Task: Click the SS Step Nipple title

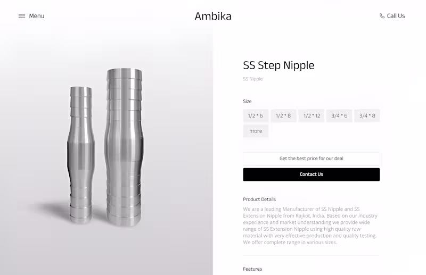Action: point(278,65)
